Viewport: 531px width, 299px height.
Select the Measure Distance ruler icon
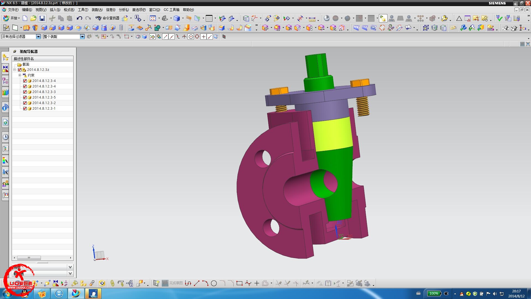pos(312,19)
